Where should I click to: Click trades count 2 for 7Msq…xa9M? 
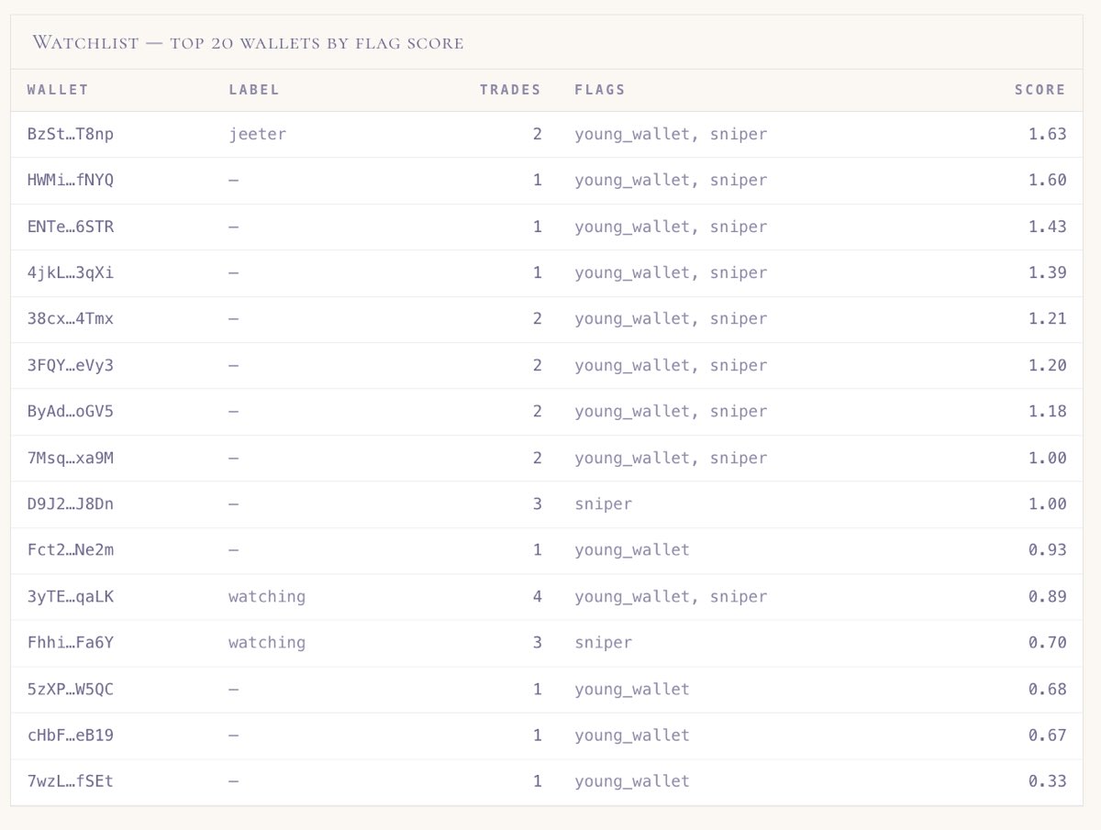pos(538,458)
